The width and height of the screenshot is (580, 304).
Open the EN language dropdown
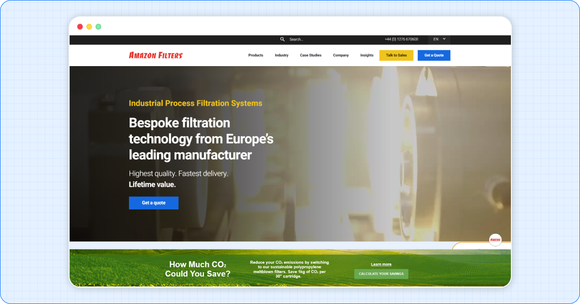point(439,40)
